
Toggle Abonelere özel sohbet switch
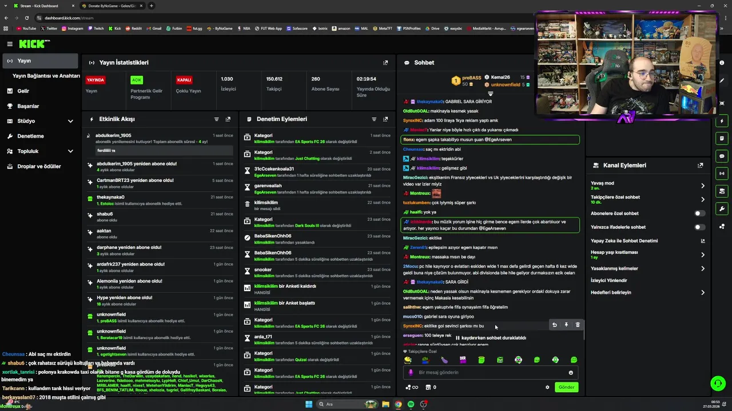[x=699, y=213]
